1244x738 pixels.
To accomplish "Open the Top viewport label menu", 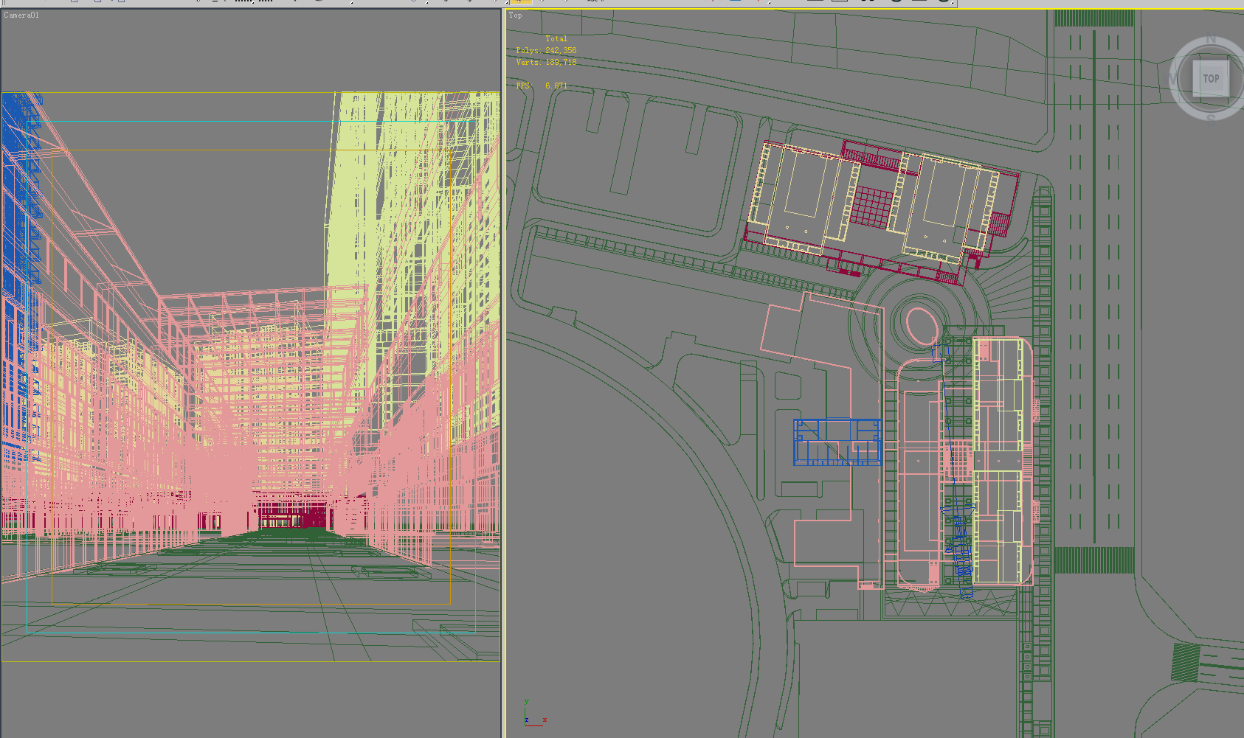I will pos(515,15).
